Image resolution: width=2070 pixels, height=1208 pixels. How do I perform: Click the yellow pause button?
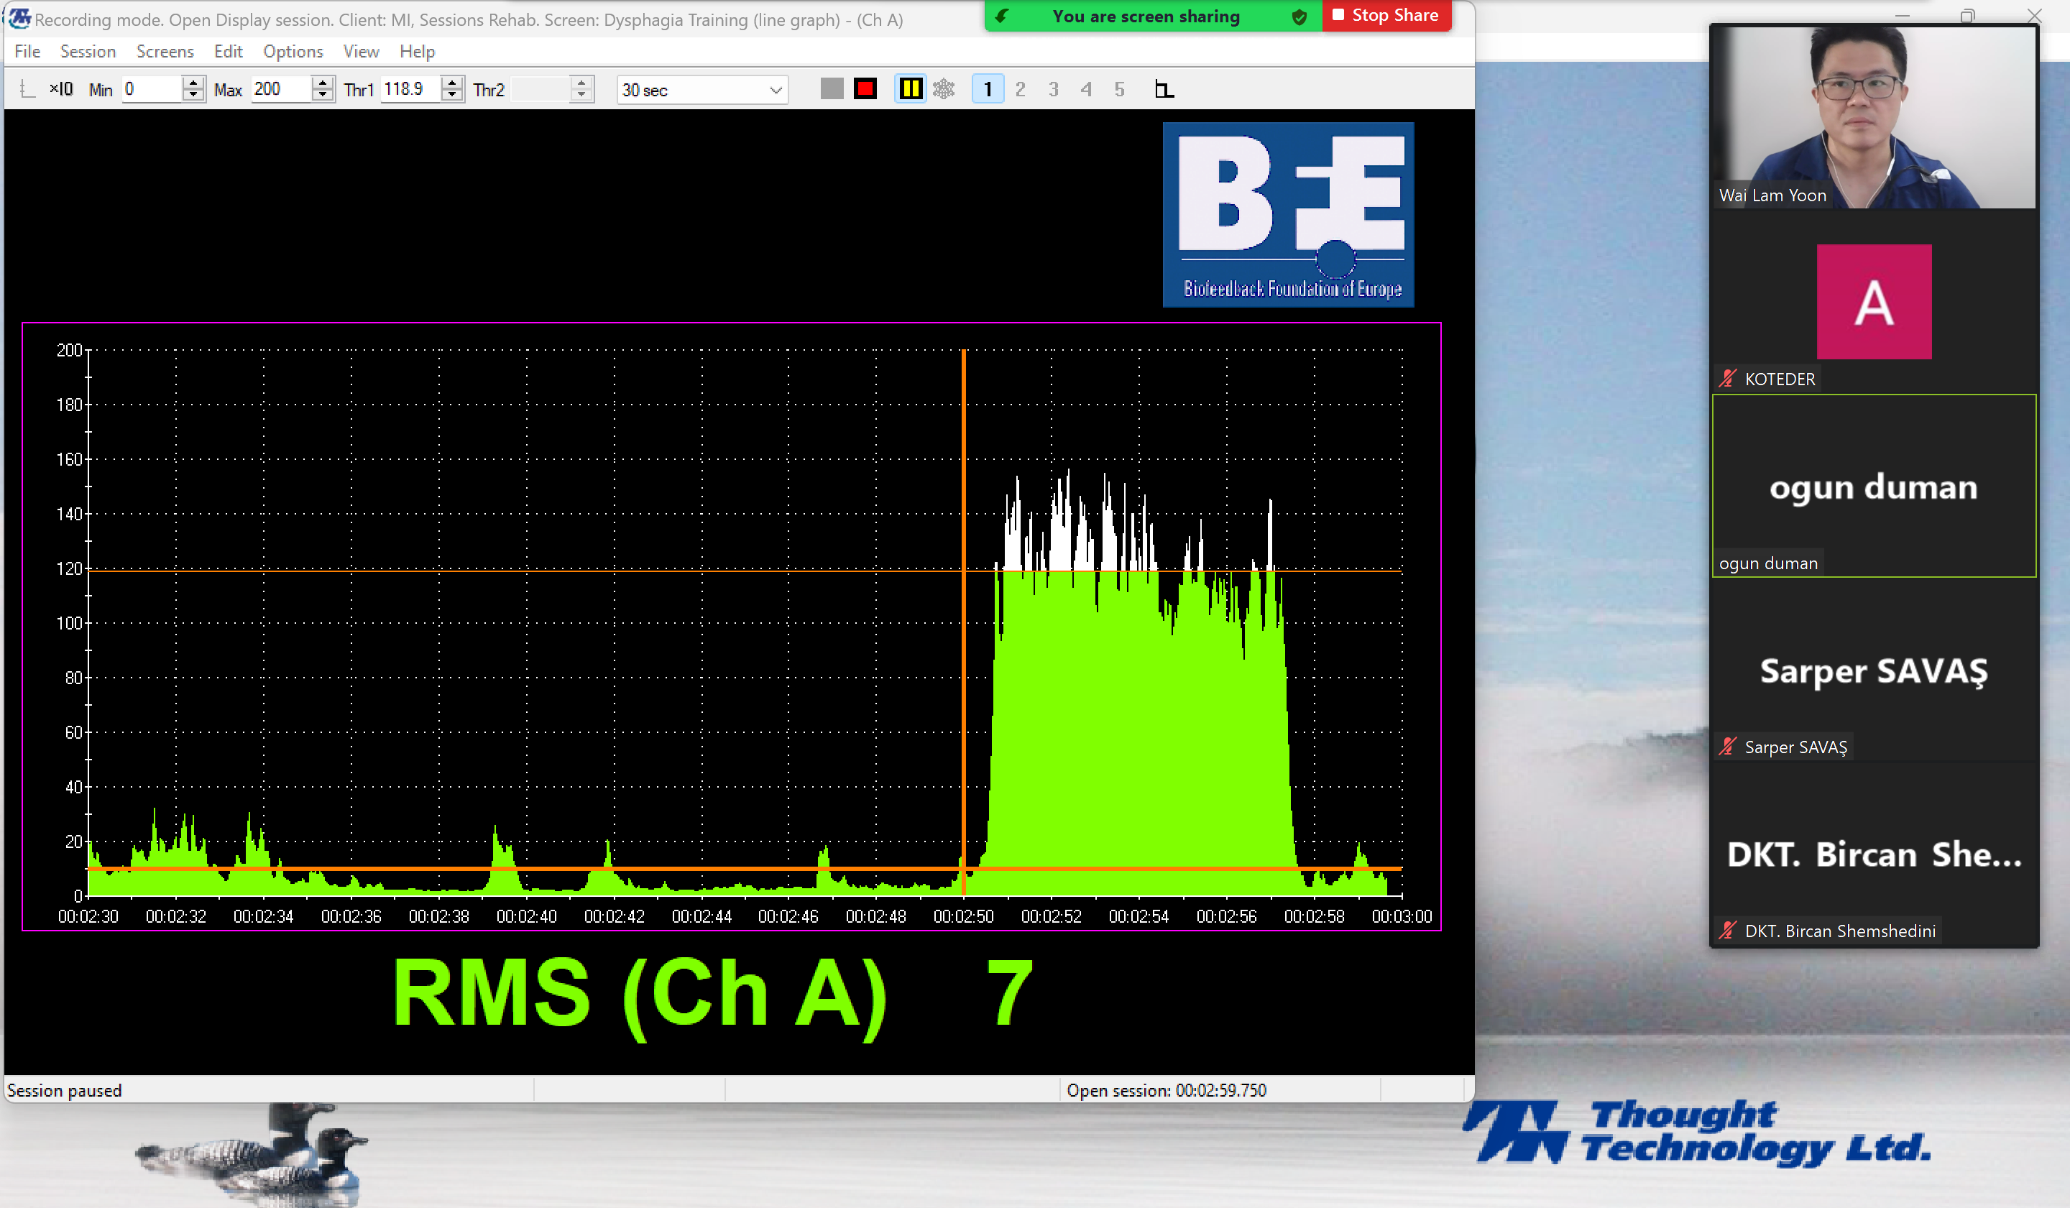coord(910,88)
